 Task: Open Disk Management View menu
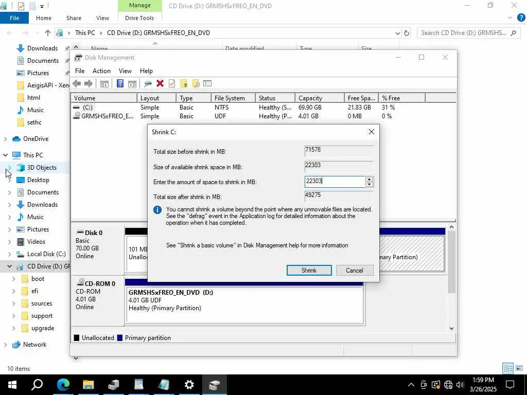(x=125, y=71)
